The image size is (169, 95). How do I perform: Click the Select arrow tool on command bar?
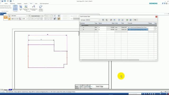6,17
